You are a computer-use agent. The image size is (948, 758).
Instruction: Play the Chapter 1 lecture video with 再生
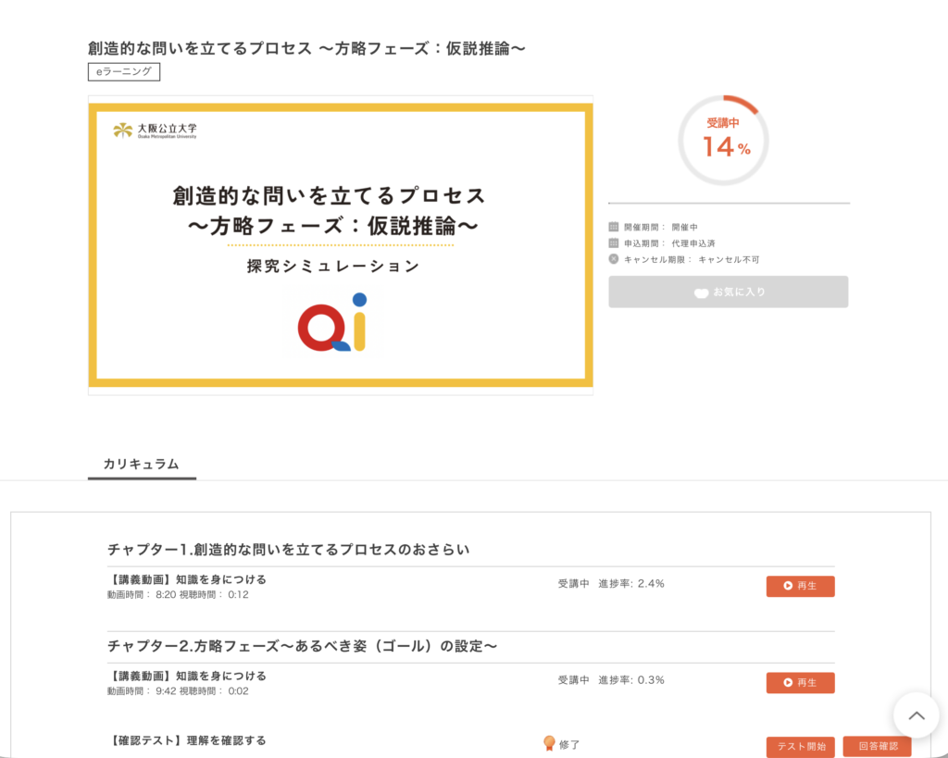pyautogui.click(x=800, y=586)
